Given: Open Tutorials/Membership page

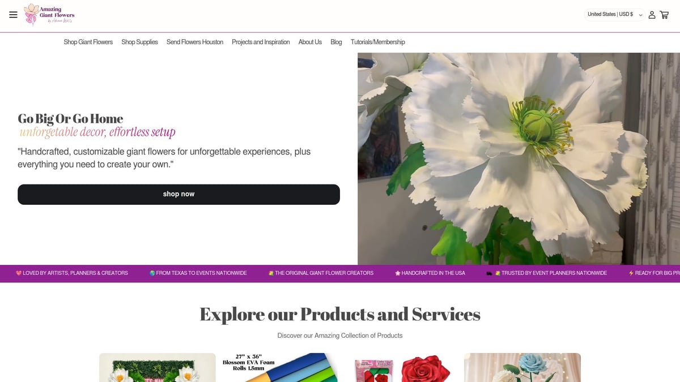Looking at the screenshot, I should click(x=377, y=42).
